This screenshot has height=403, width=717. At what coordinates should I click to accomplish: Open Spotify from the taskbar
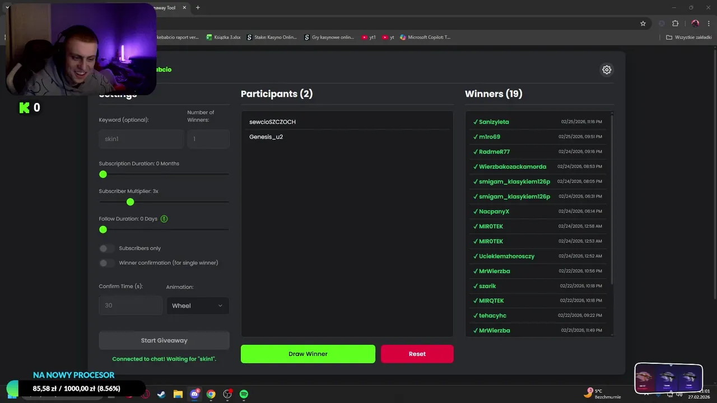click(244, 394)
